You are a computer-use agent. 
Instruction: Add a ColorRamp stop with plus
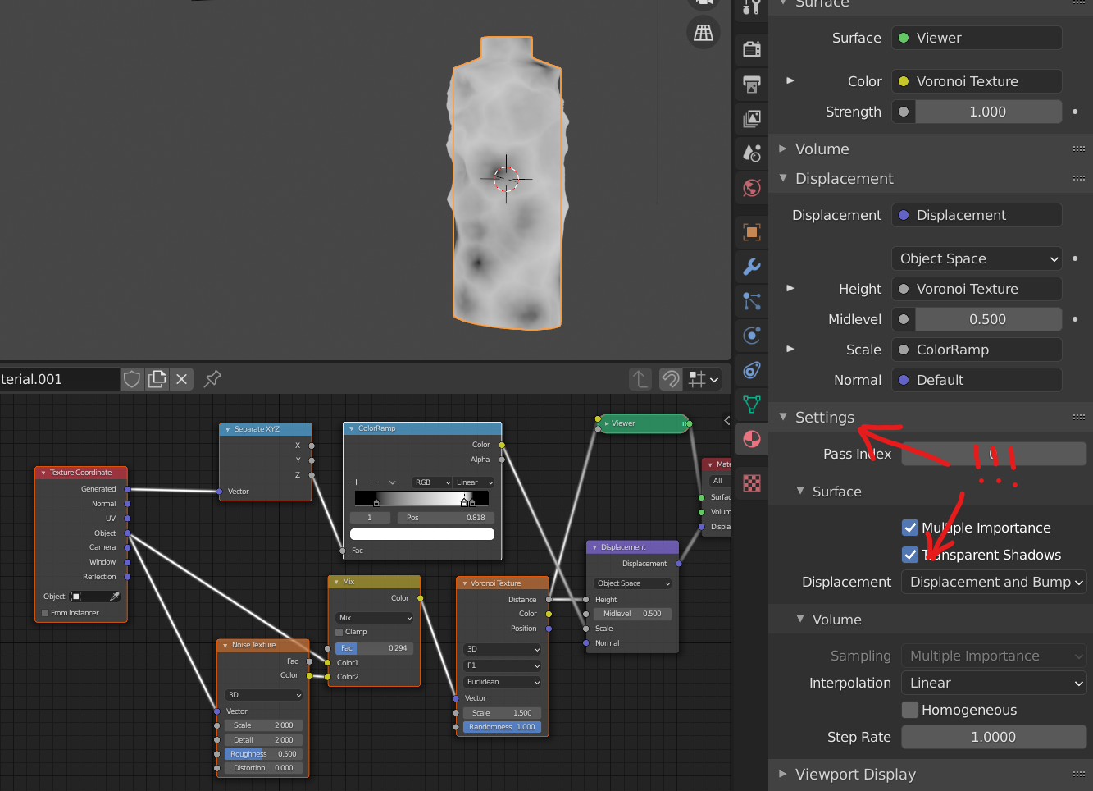(x=356, y=482)
